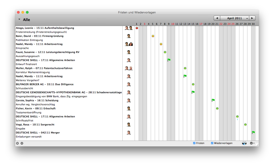The height and width of the screenshot is (167, 274).
Task: Select the green marker for Faust, Susanne Auszahlungsgesuch
Action: pos(165,52)
